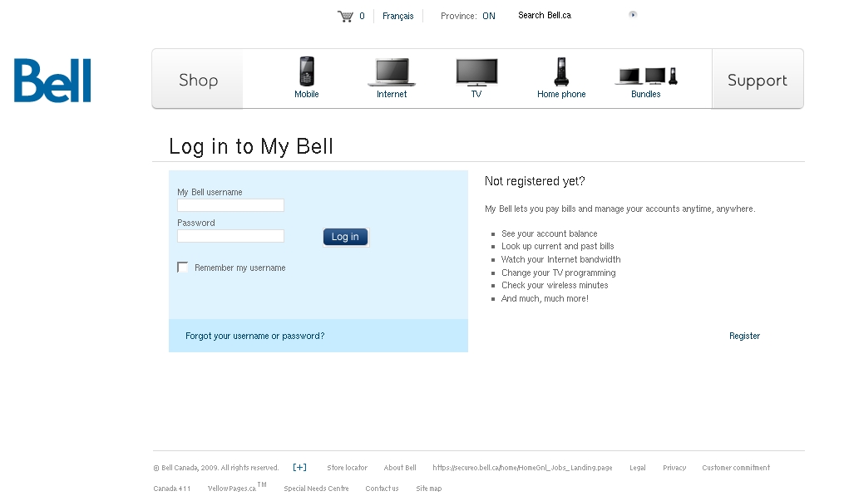Open Special Needs Centre footer link
This screenshot has width=844, height=501.
click(x=316, y=489)
